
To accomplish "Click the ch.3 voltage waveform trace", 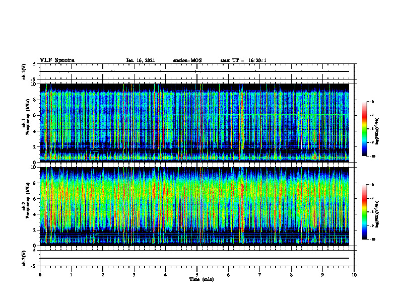I will [194, 258].
